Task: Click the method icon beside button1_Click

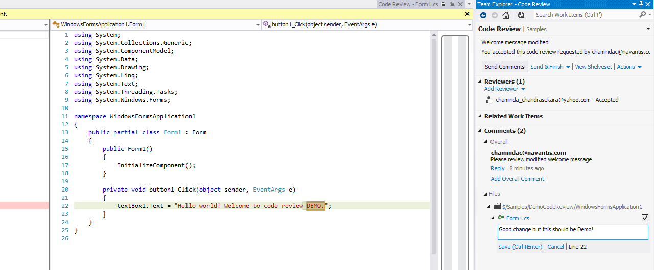Action: 266,24
